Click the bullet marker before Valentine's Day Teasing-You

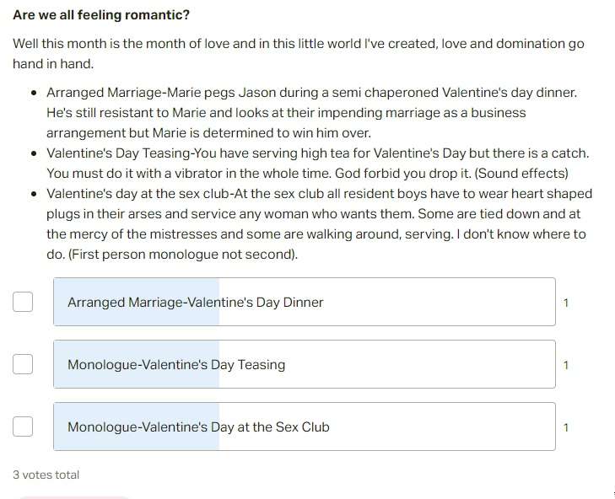(x=35, y=153)
